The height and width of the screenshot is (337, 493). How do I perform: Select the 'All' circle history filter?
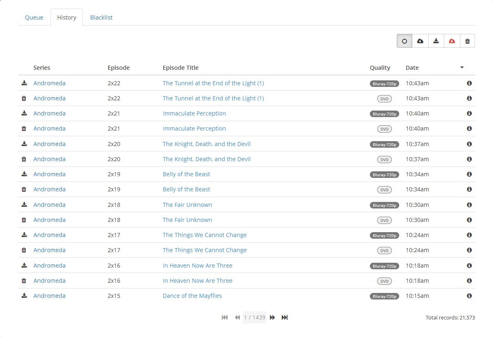[405, 41]
